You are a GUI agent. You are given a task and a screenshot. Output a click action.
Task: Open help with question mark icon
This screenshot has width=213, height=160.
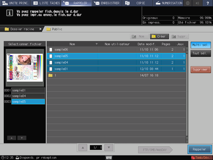[x=208, y=3]
